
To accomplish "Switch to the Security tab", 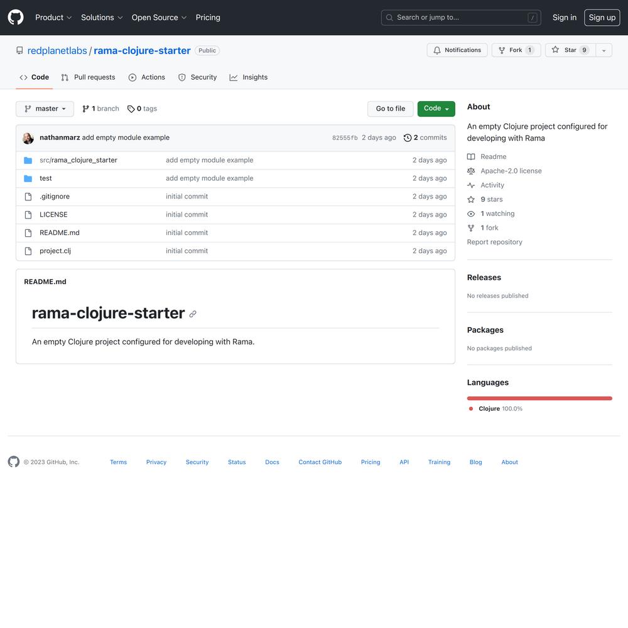I will (197, 77).
